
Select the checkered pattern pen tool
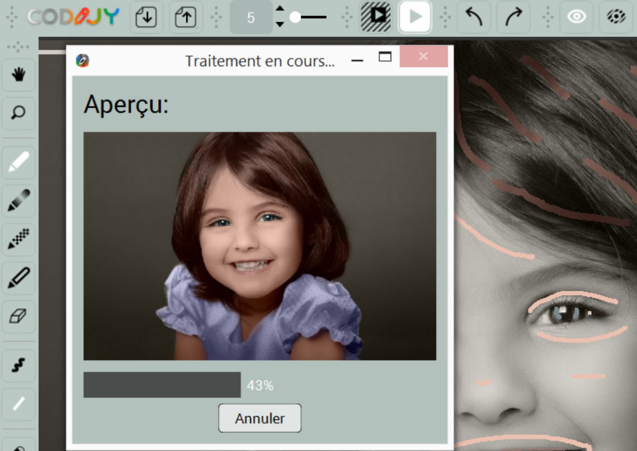19,239
